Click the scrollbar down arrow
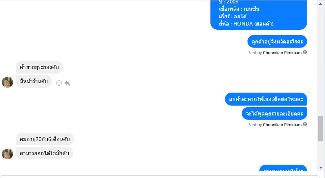 [321, 167]
